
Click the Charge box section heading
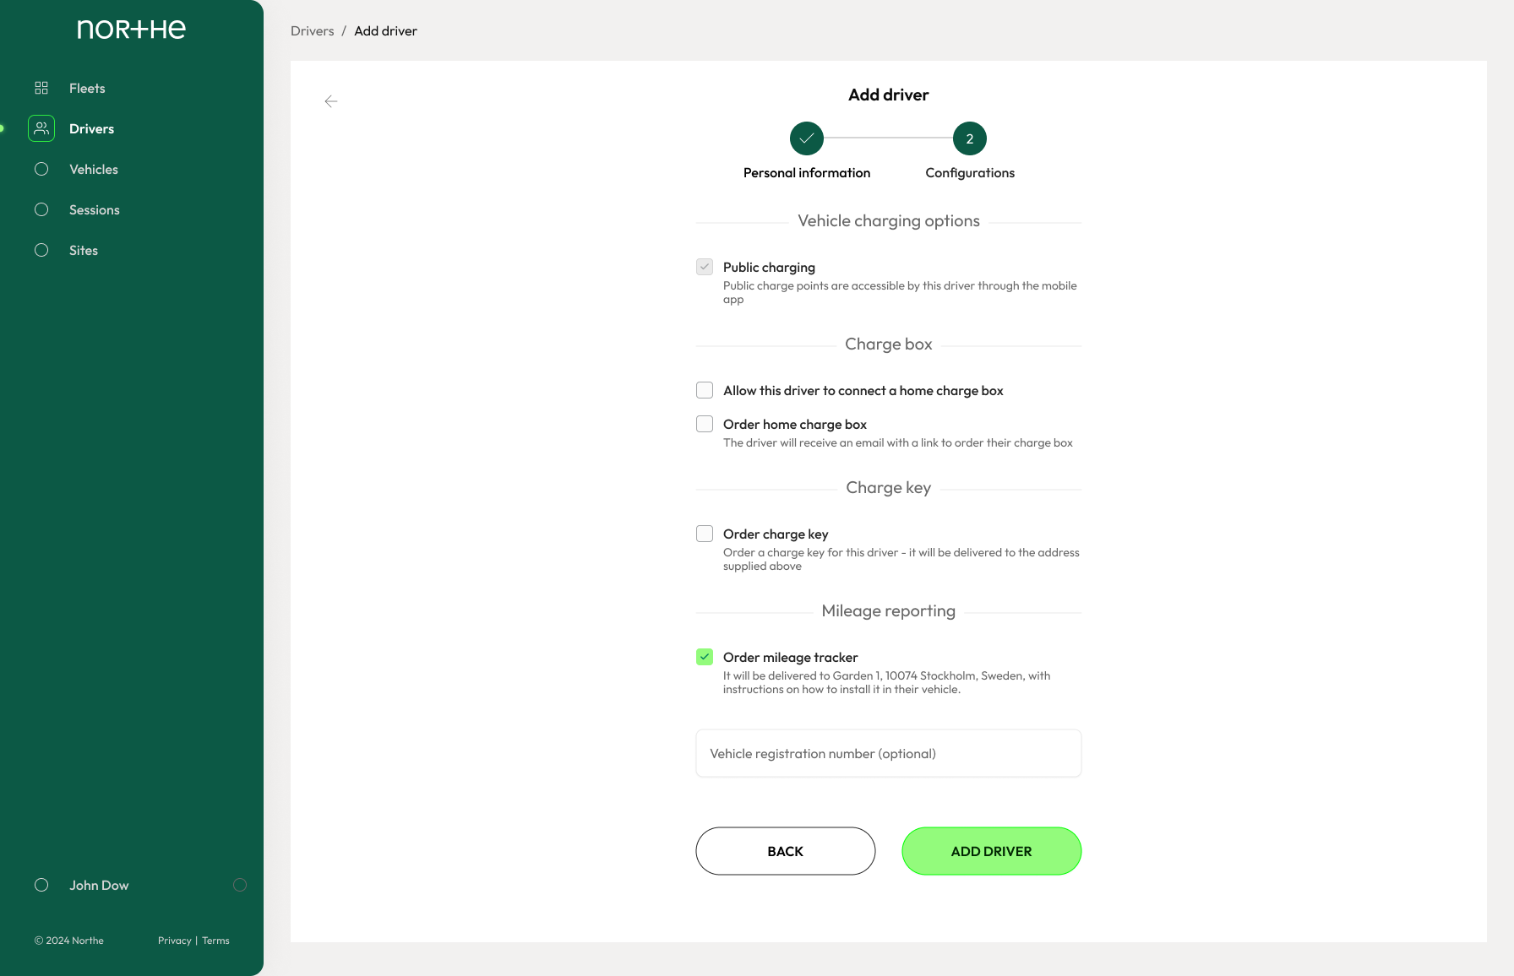click(x=889, y=344)
